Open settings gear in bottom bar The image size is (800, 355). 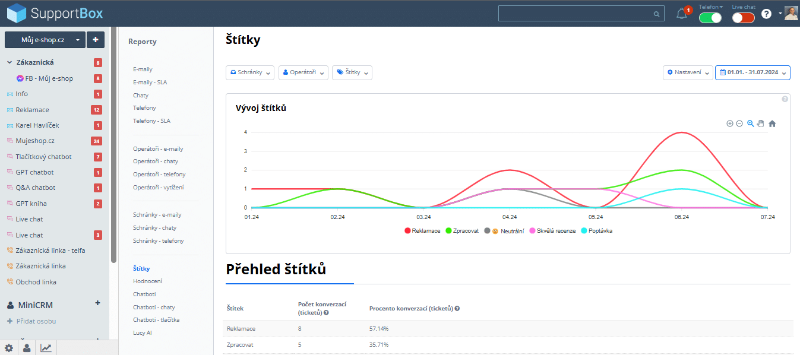click(9, 348)
